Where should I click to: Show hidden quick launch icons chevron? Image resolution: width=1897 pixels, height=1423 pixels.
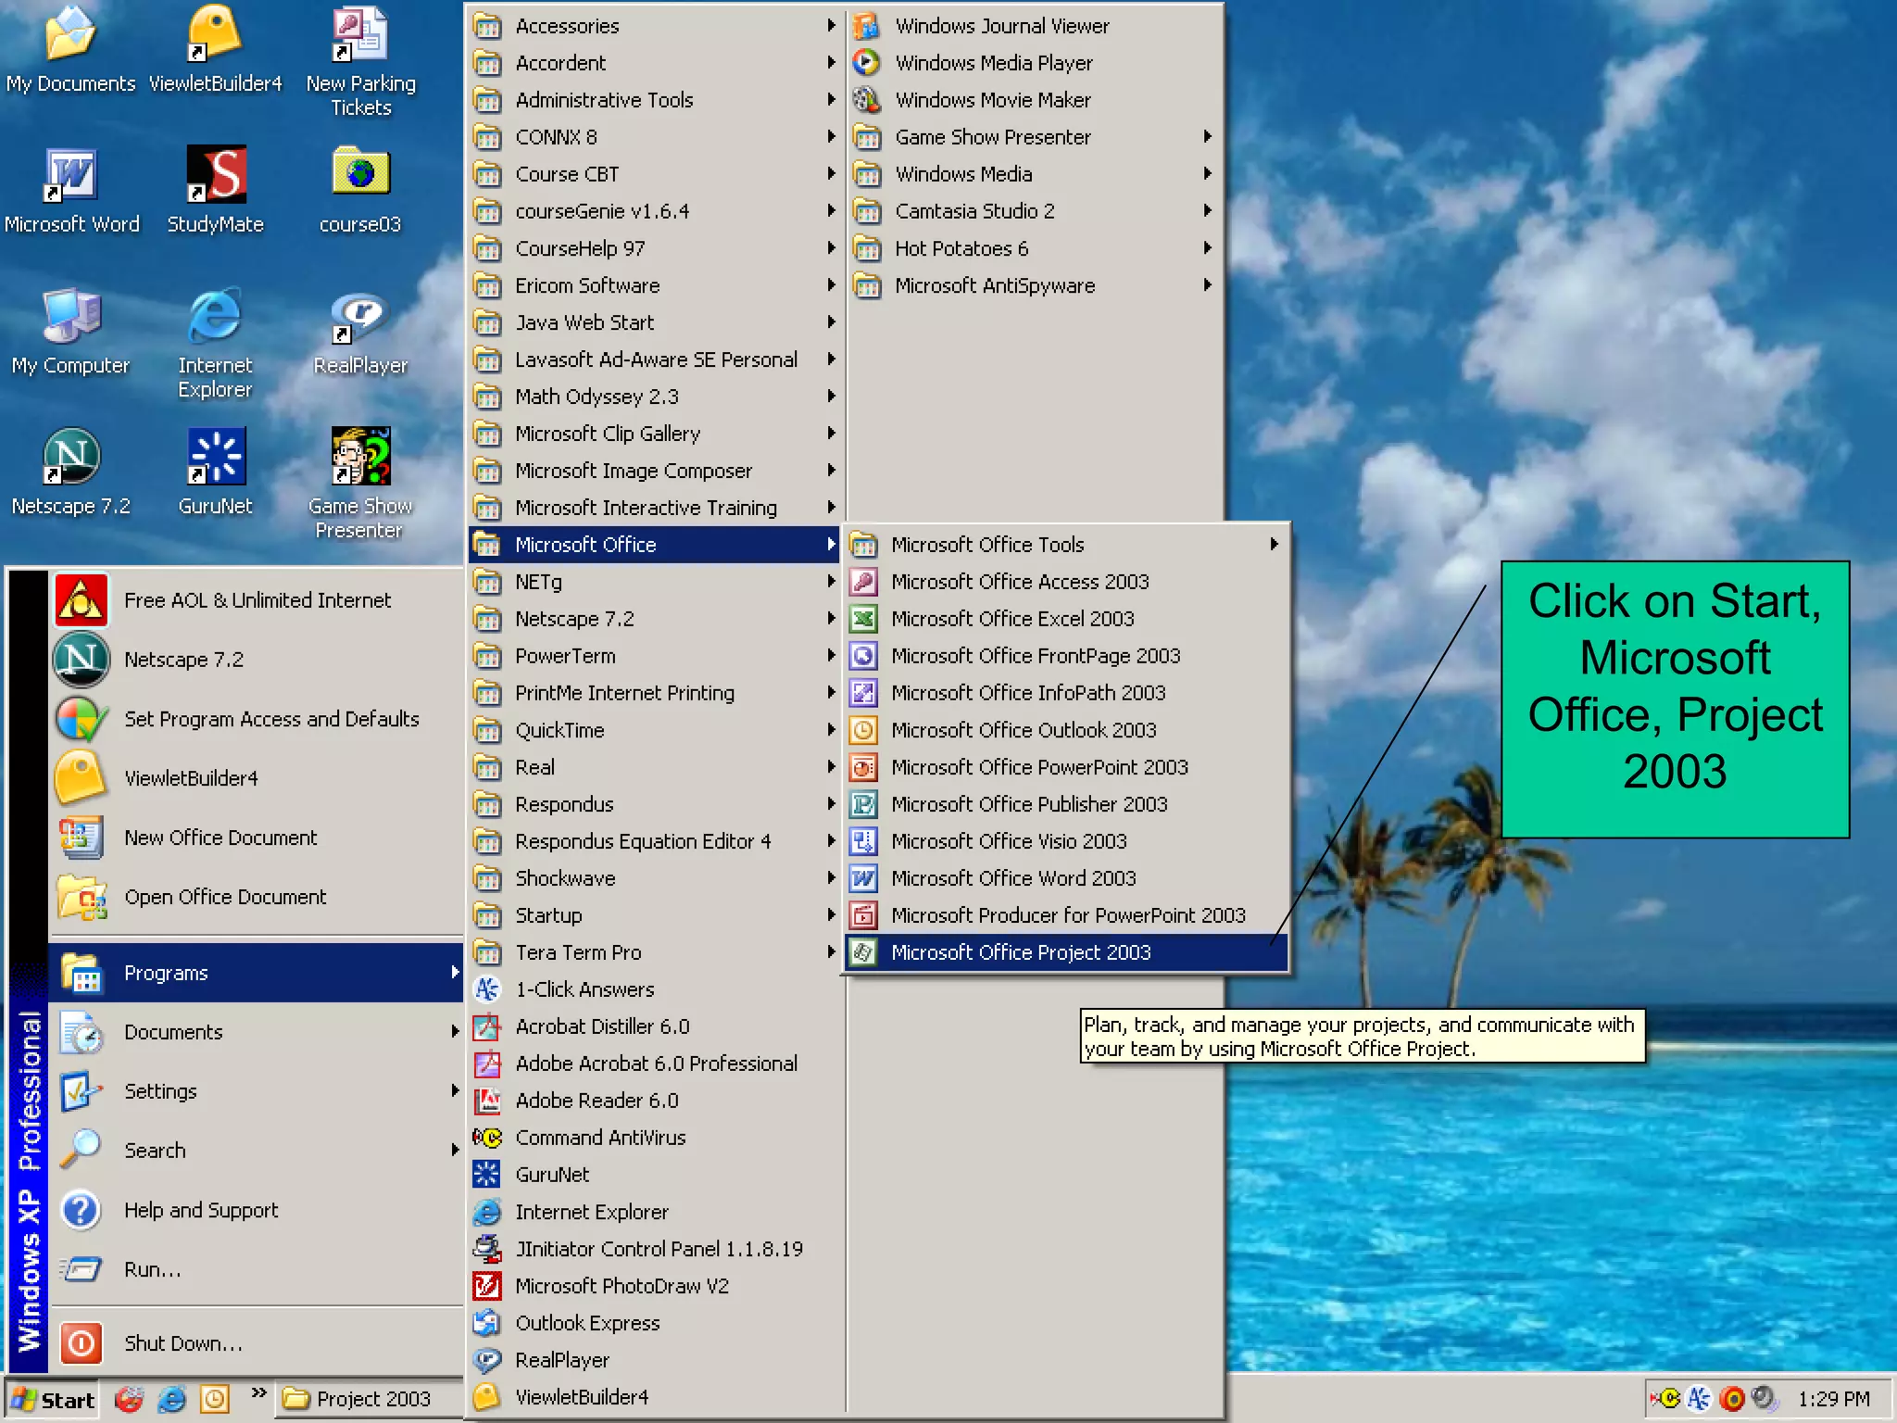pos(258,1393)
